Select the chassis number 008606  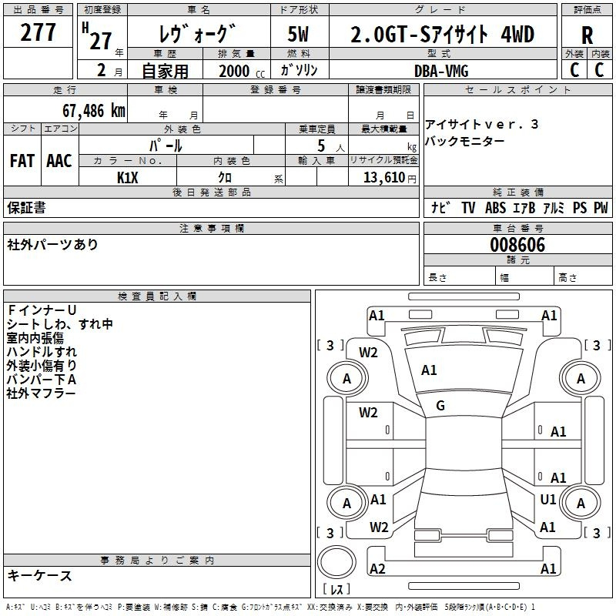tap(517, 245)
